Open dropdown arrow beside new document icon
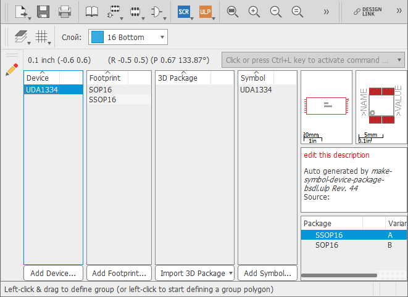 pyautogui.click(x=30, y=18)
